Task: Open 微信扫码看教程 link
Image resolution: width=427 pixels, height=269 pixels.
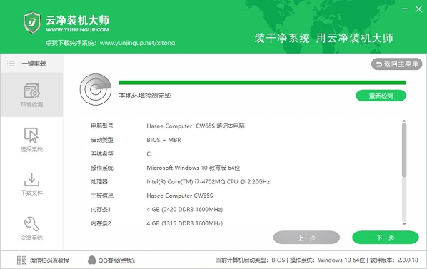Action: pos(49,260)
